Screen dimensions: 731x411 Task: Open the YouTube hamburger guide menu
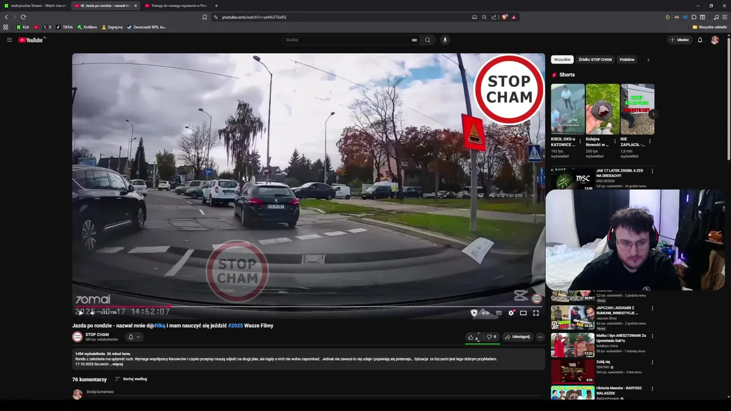pos(9,40)
